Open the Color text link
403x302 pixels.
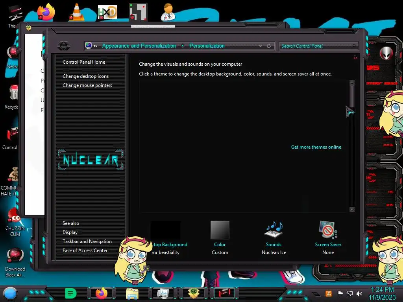pyautogui.click(x=220, y=245)
